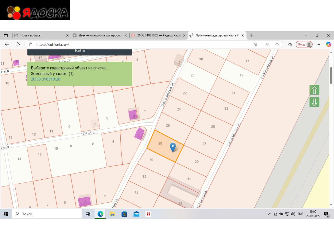Switch the ENG input language indicator

(300, 214)
